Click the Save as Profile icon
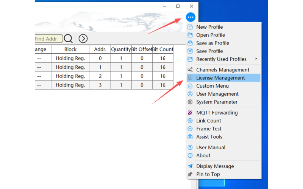 190,43
